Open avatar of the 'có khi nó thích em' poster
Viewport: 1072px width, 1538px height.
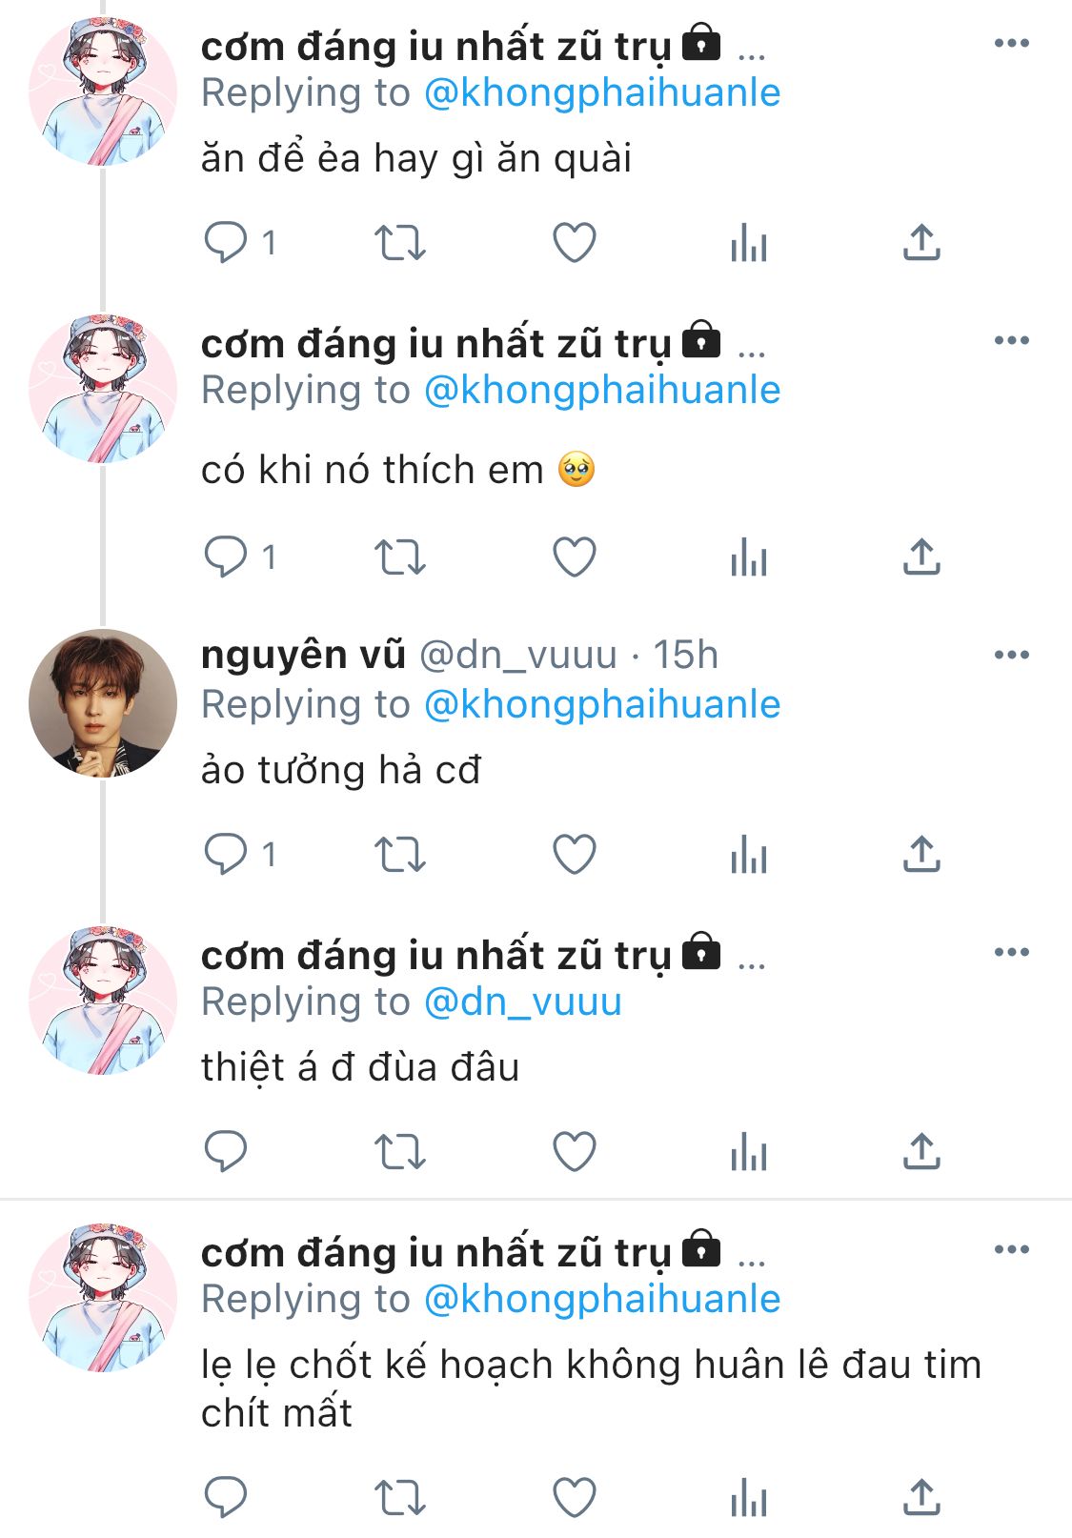click(x=103, y=389)
